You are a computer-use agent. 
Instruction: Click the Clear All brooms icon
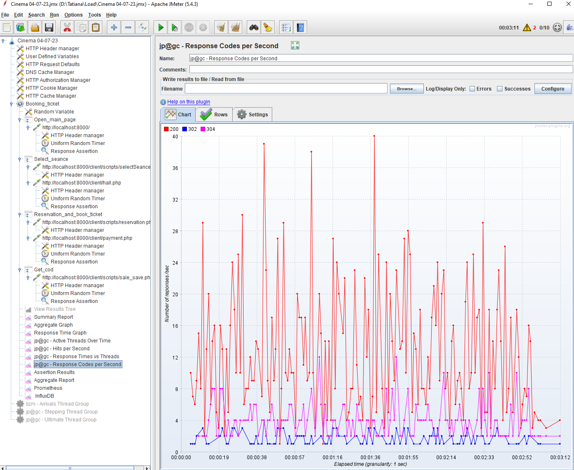(x=235, y=28)
